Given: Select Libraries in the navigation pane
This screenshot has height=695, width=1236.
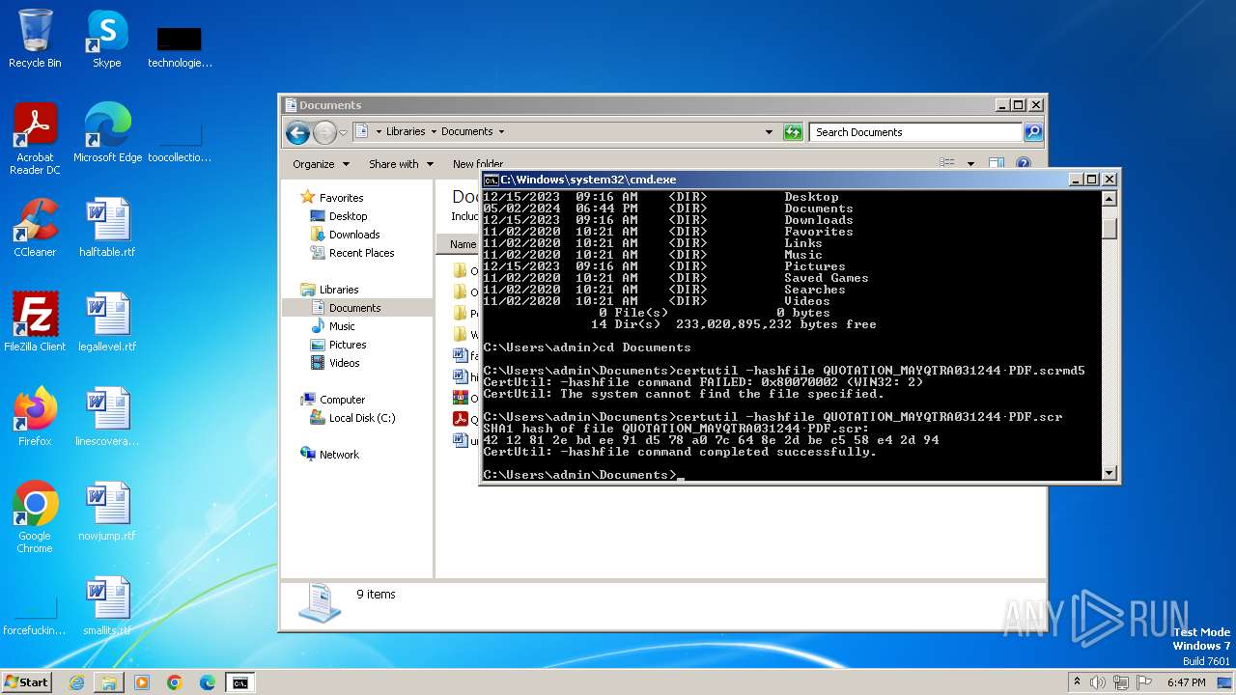Looking at the screenshot, I should point(339,290).
